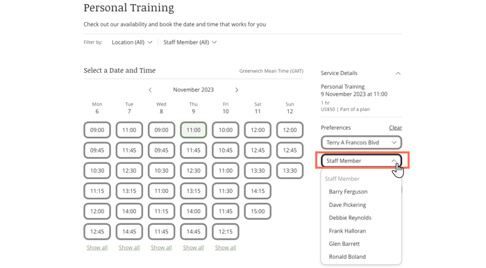Select Wednesday 10:30 time slot
The height and width of the screenshot is (268, 486).
pos(161,171)
